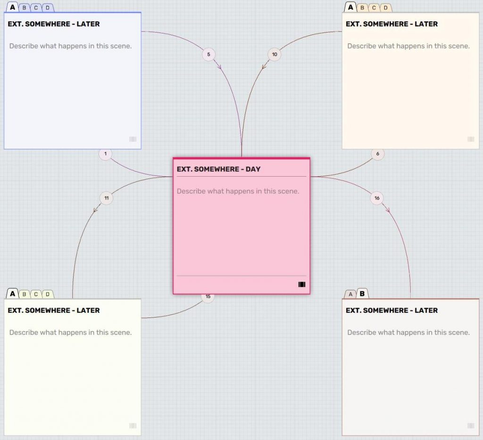Screen dimensions: 483x440
Task: Select connection badge number 16
Action: click(377, 198)
